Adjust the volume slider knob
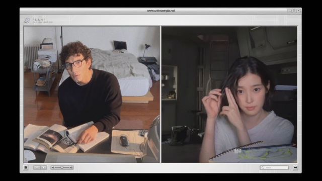 62,167
